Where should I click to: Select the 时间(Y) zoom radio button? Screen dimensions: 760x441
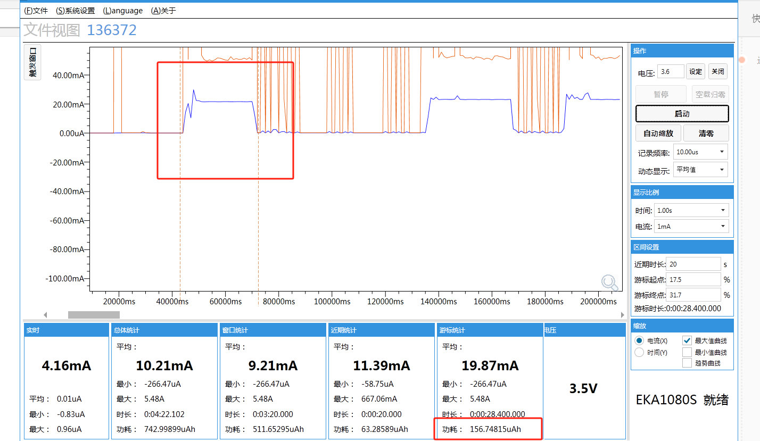[x=640, y=352]
